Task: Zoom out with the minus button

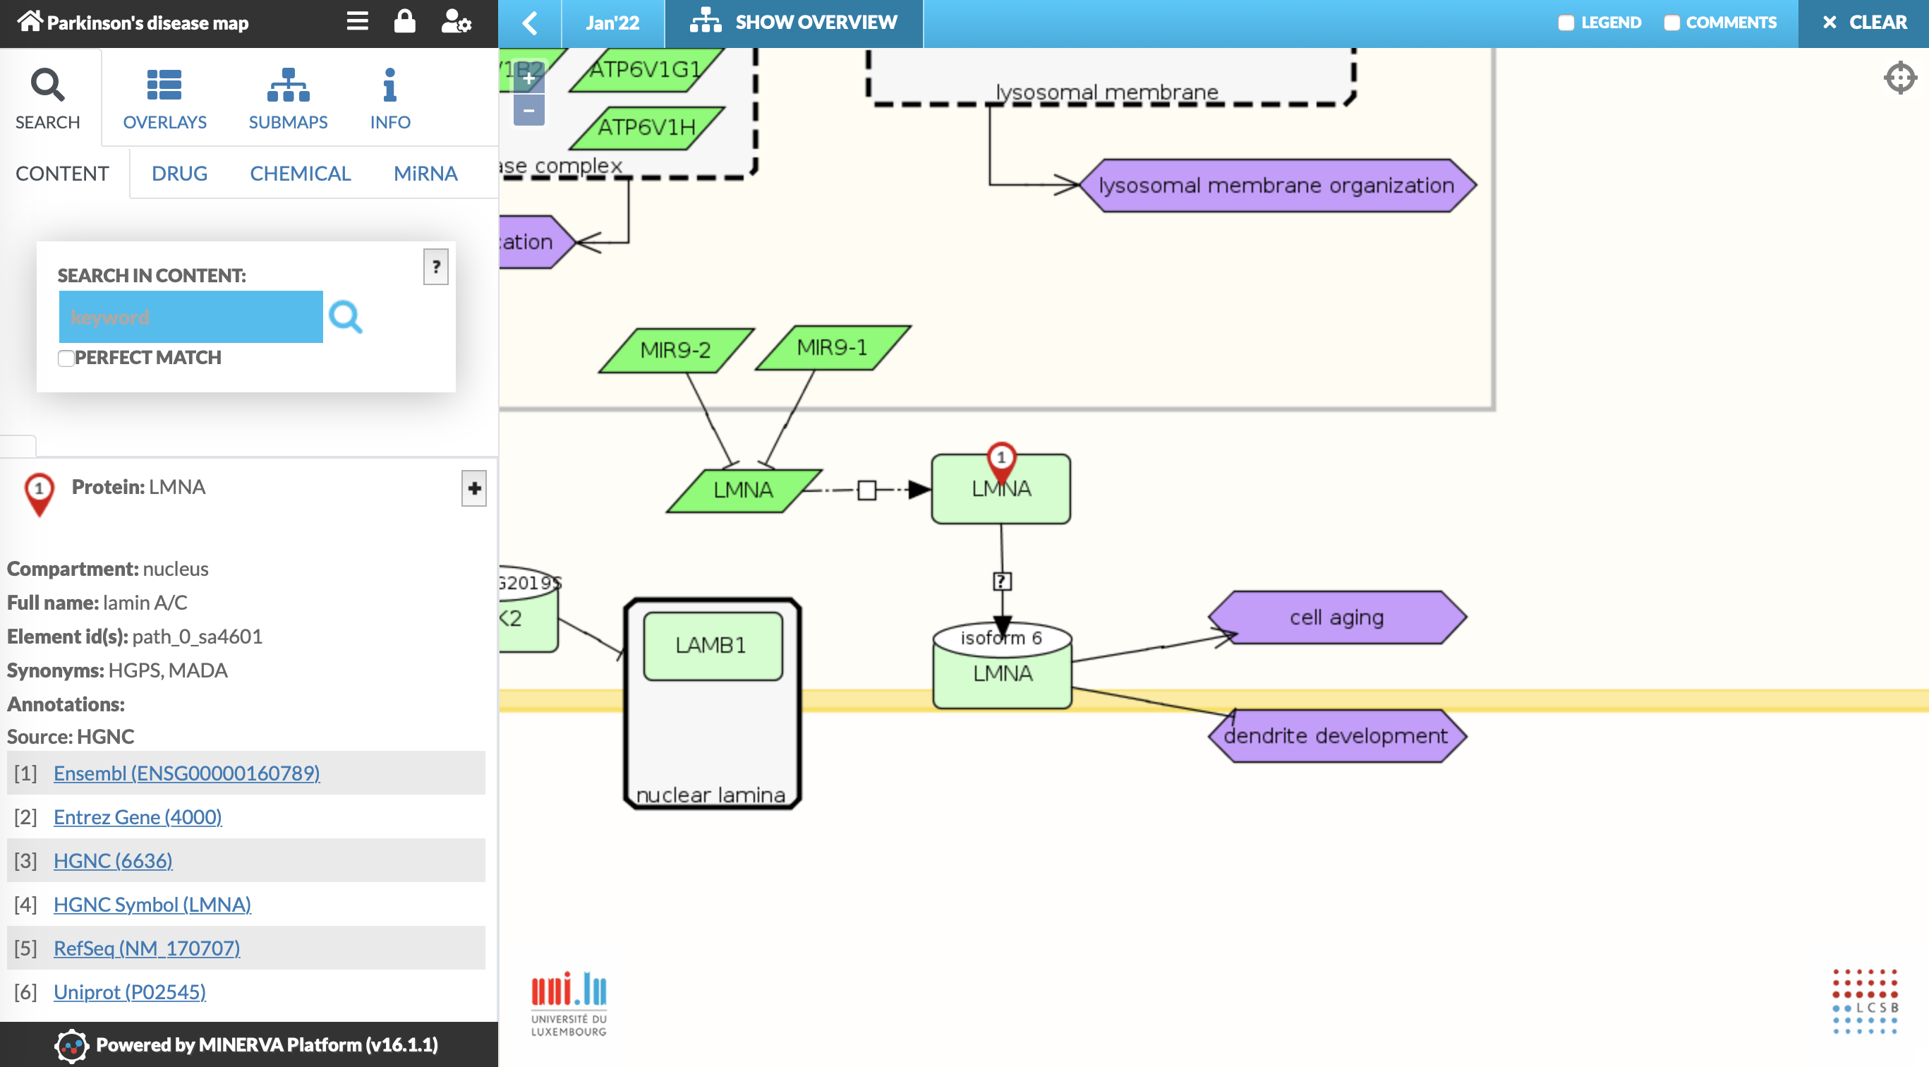Action: [528, 111]
